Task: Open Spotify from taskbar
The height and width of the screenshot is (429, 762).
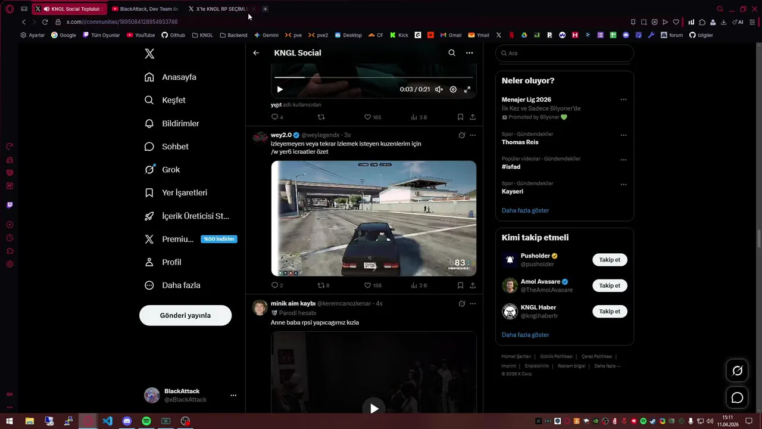Action: tap(146, 421)
